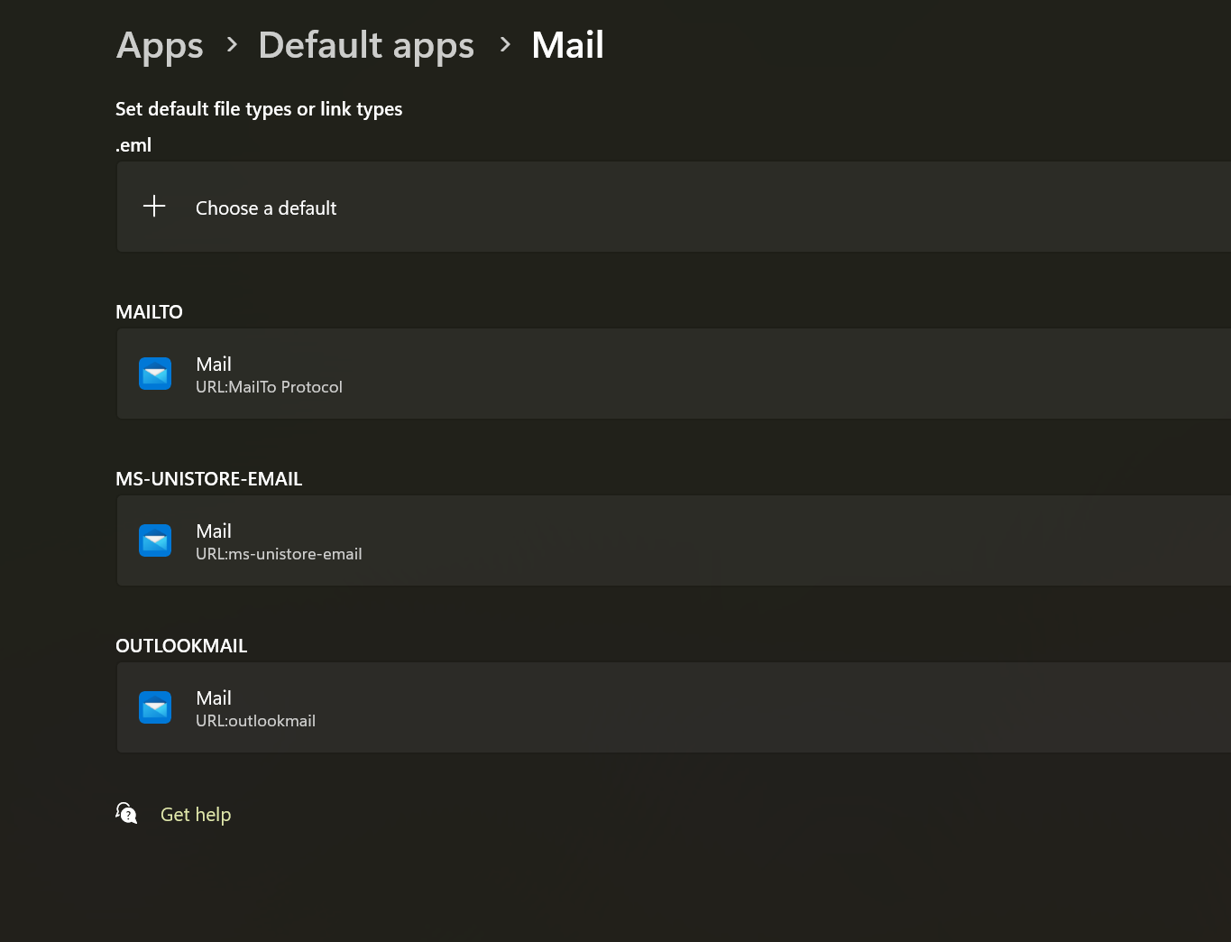
Task: Click the MS-UNISTORE-EMAIL heading label
Action: point(209,479)
